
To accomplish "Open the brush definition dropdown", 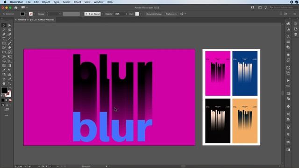I will pos(102,14).
